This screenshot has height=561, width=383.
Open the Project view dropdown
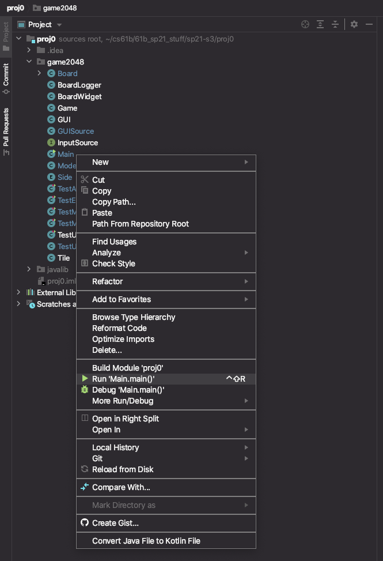(x=59, y=25)
